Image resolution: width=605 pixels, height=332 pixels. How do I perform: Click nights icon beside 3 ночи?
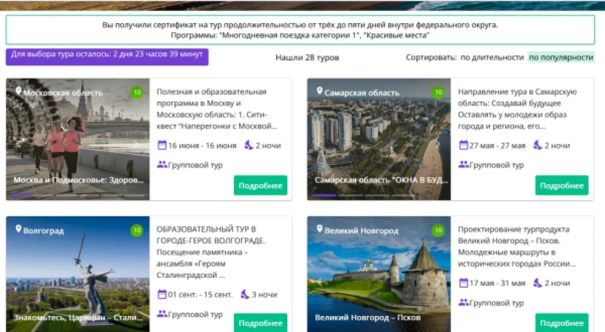[x=245, y=294]
